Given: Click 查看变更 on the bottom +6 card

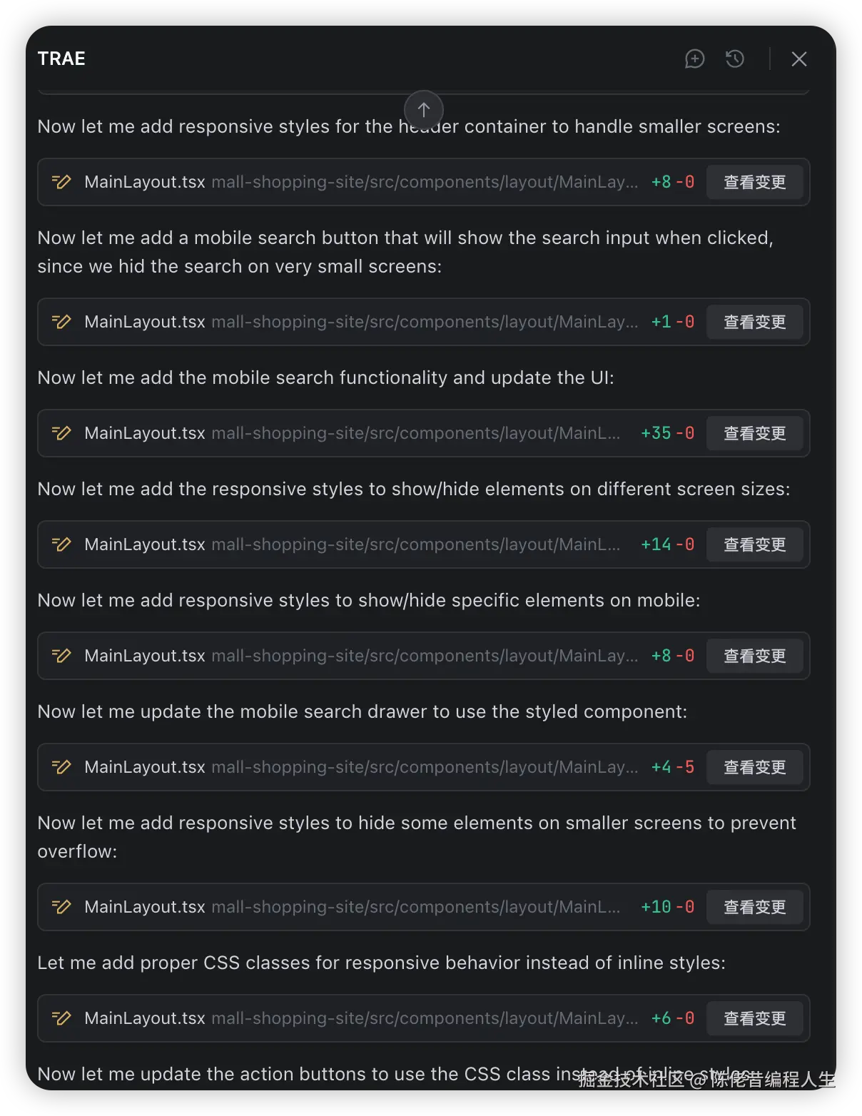Looking at the screenshot, I should click(x=755, y=1018).
